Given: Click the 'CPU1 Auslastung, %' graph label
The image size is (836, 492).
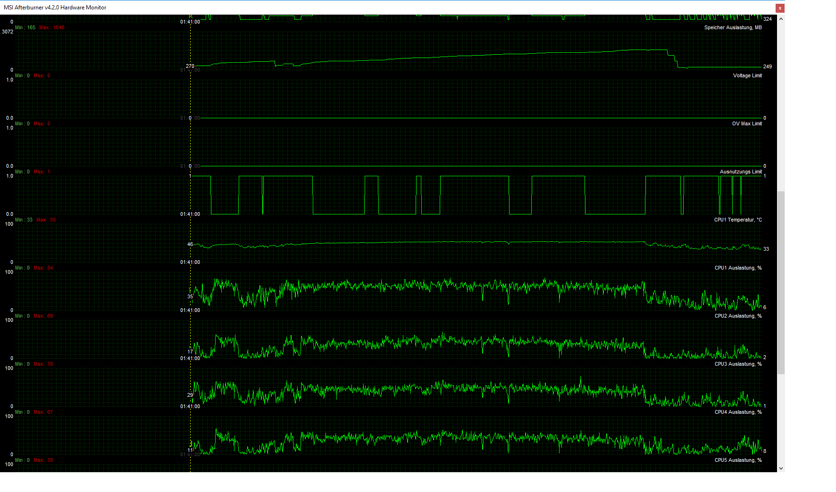Looking at the screenshot, I should pyautogui.click(x=738, y=268).
